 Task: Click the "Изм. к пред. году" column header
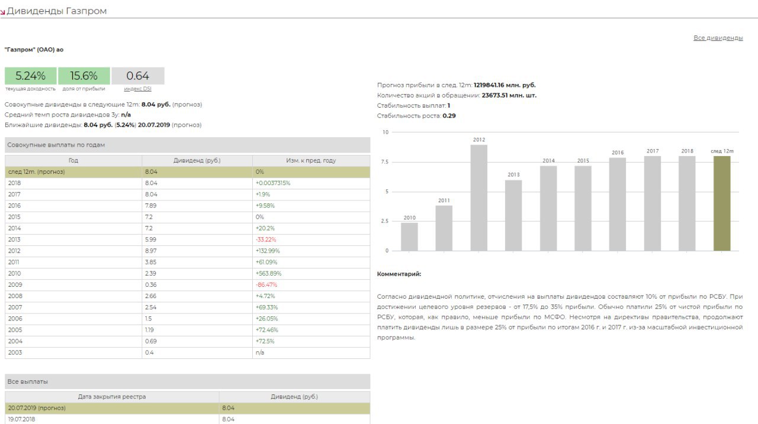click(x=311, y=160)
